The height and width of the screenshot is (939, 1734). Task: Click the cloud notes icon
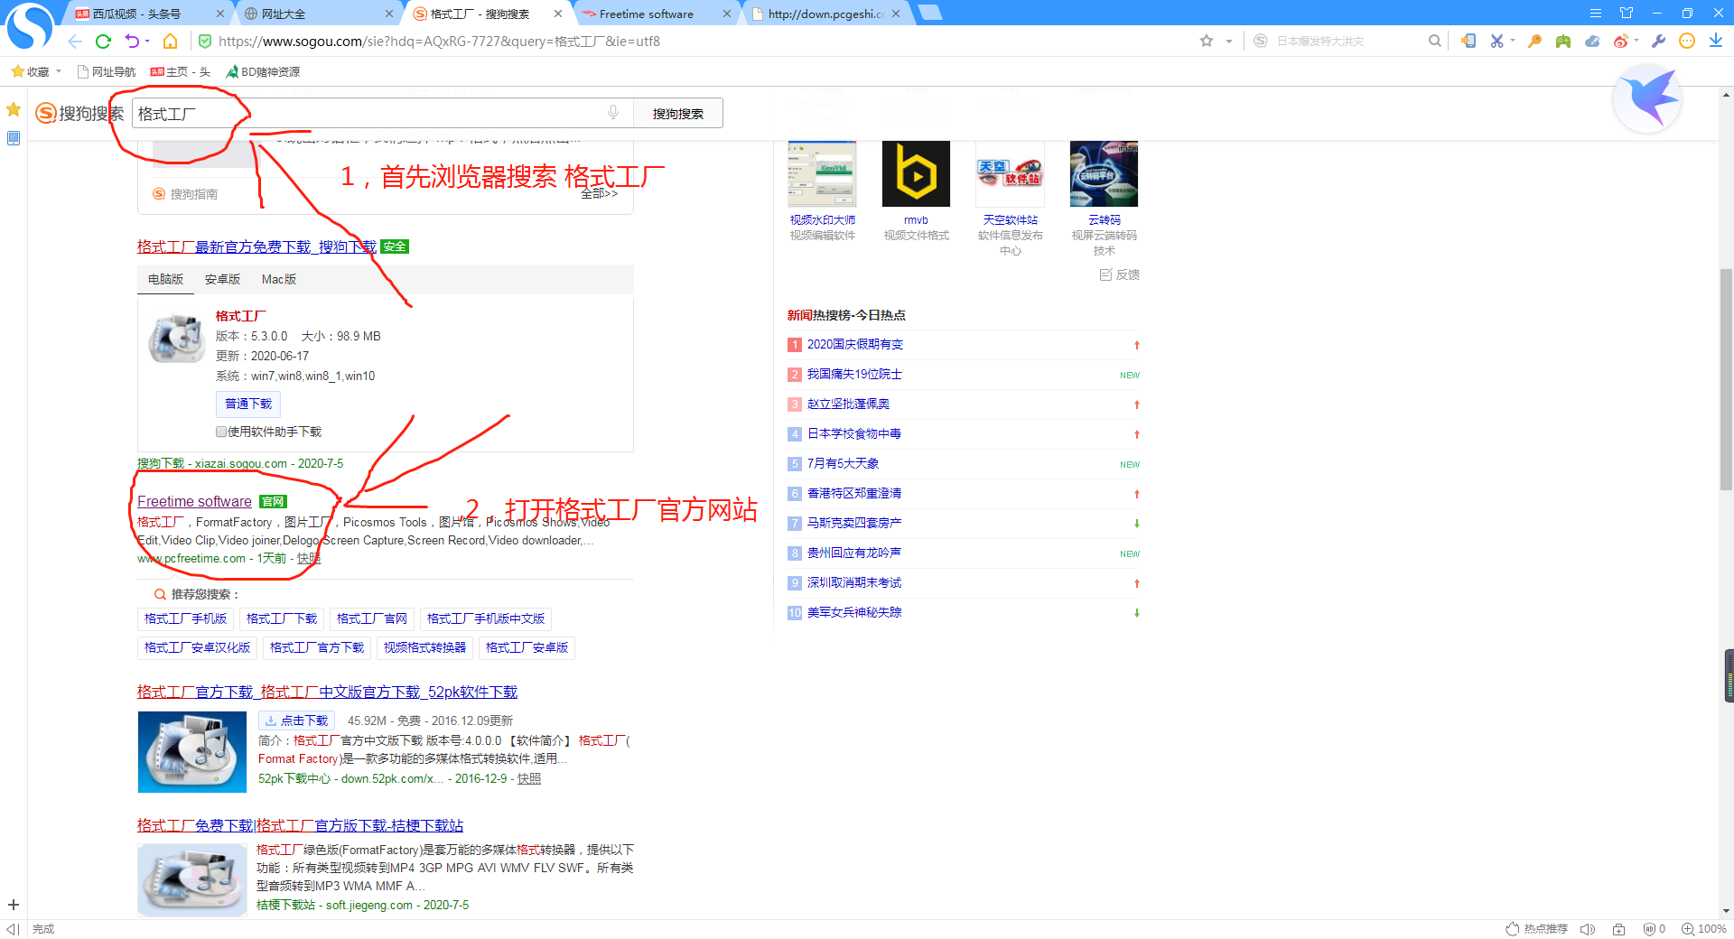point(1592,41)
